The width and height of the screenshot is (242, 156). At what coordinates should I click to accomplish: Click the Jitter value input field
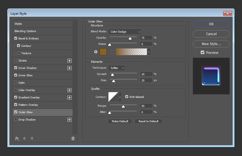tap(146, 112)
